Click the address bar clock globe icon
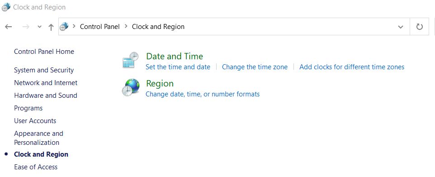The height and width of the screenshot is (177, 435). tap(64, 27)
